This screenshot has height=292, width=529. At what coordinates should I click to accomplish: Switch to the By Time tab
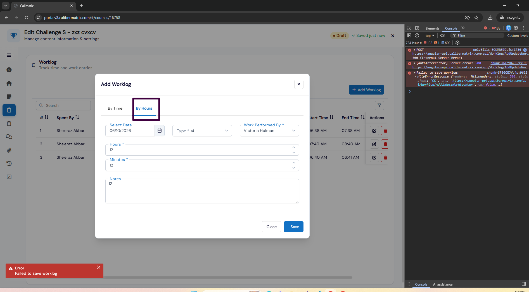pyautogui.click(x=115, y=108)
